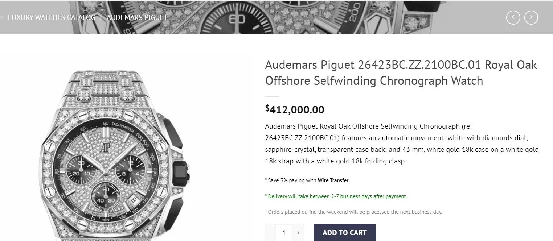This screenshot has width=553, height=241.
Task: Click the product description paragraph
Action: pos(402,144)
